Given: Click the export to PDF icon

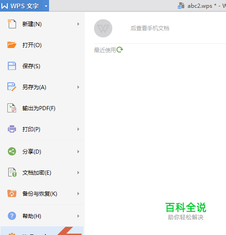Looking at the screenshot, I should click(x=12, y=108).
